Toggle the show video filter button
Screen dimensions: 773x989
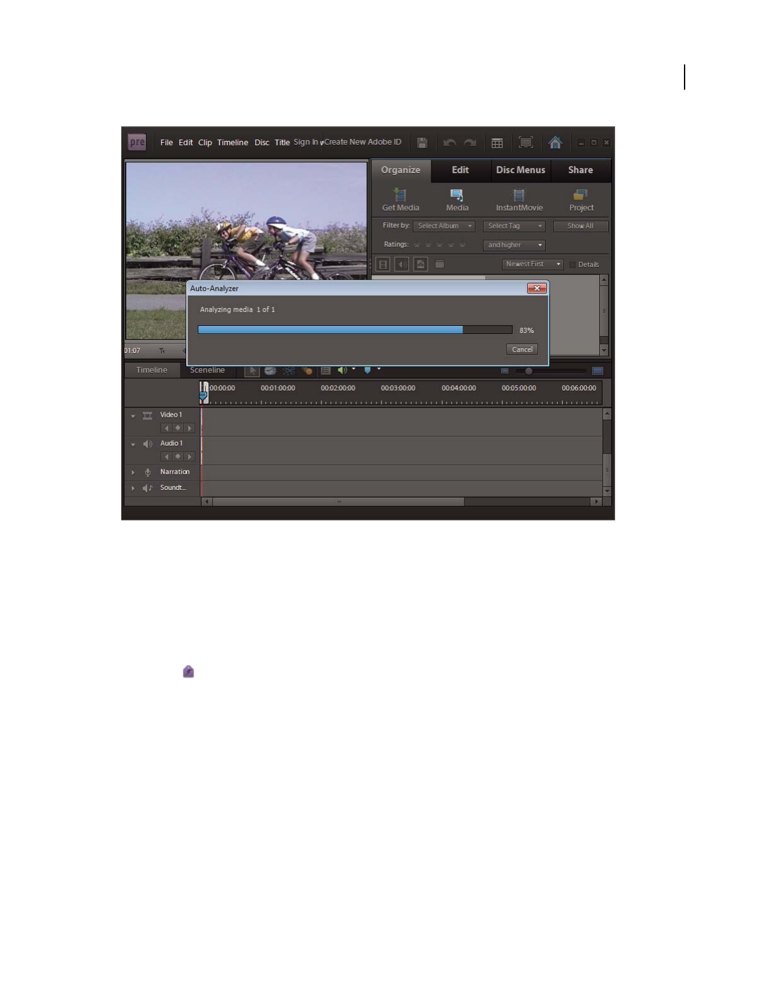383,264
